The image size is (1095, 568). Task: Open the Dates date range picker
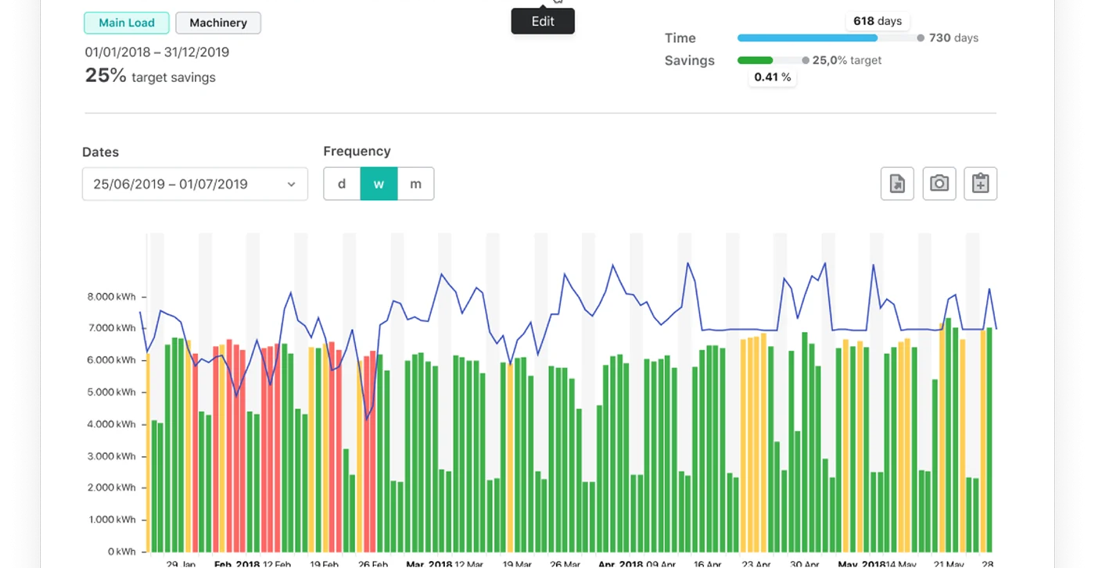195,184
